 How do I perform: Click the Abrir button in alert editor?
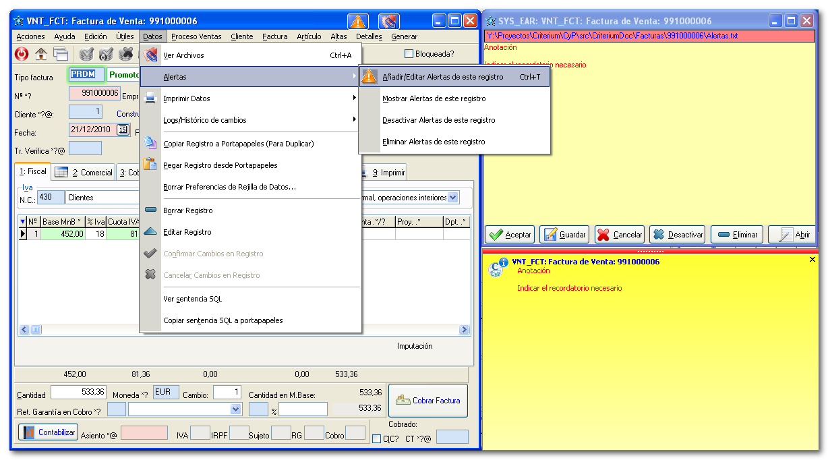pyautogui.click(x=792, y=235)
